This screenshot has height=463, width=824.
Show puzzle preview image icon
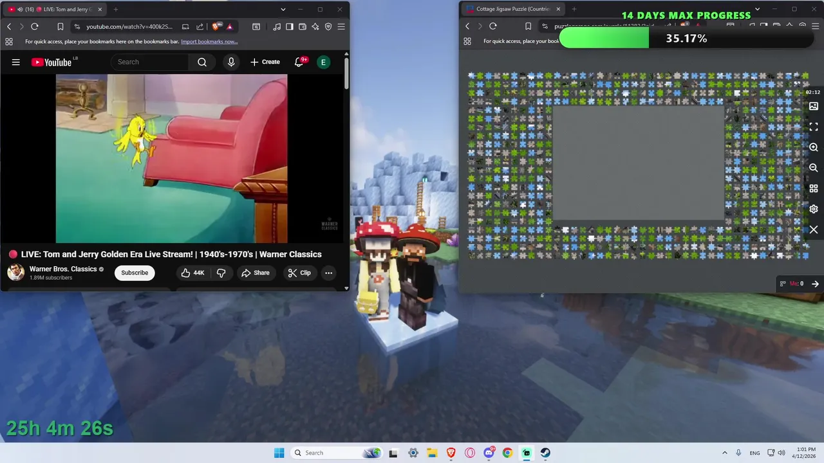[x=814, y=106]
